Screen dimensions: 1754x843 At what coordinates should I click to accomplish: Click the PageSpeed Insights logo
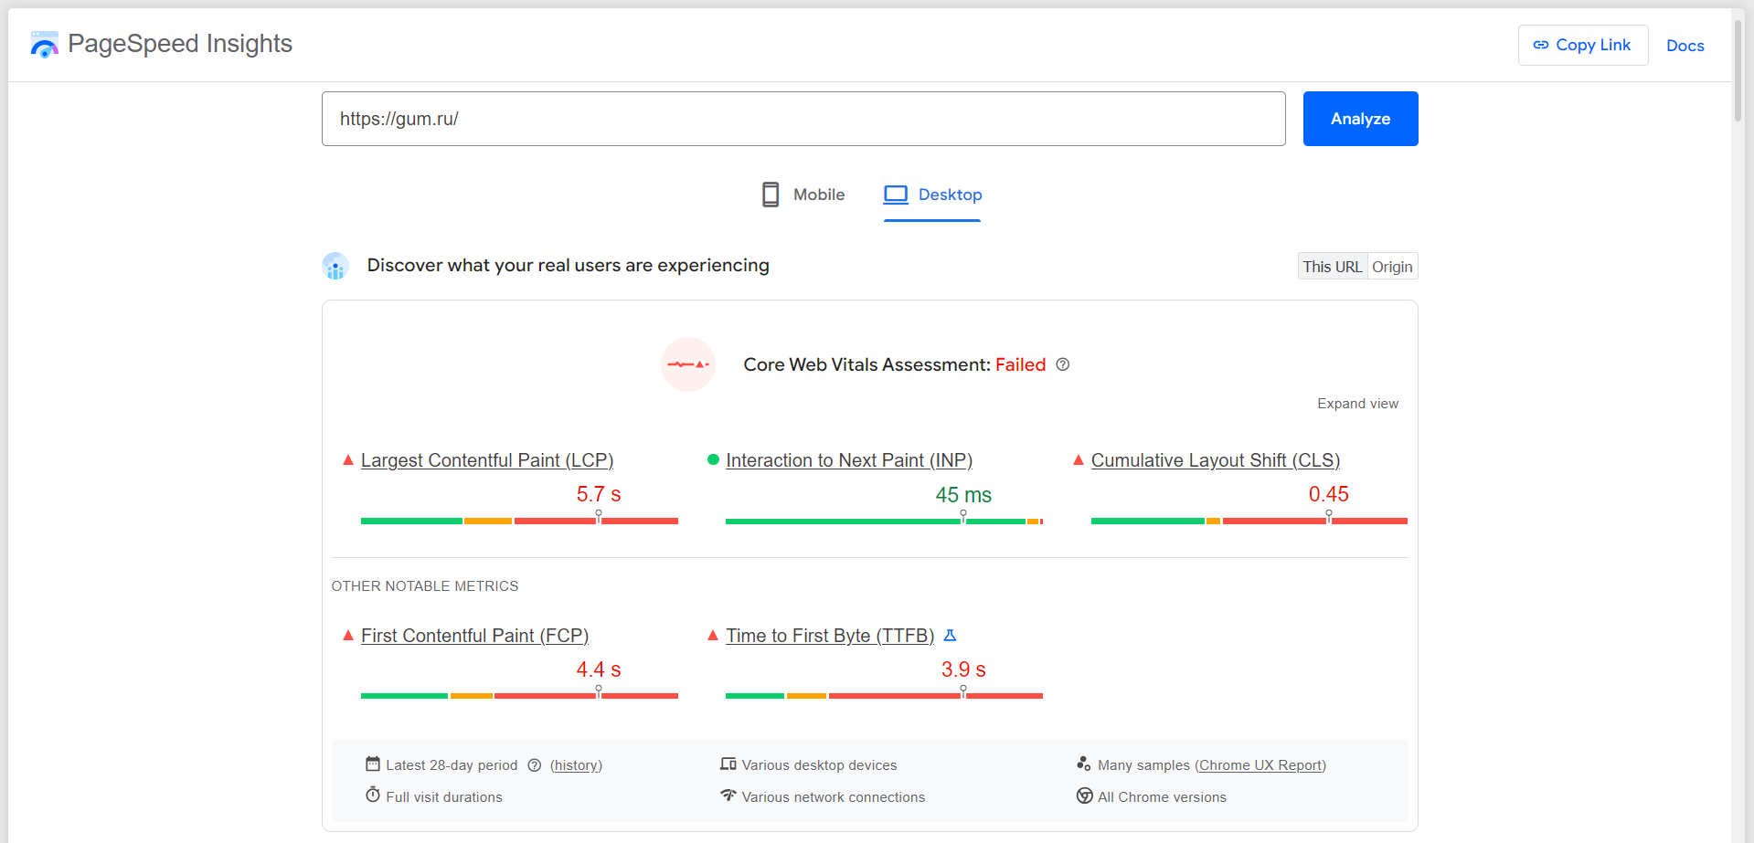tap(44, 43)
